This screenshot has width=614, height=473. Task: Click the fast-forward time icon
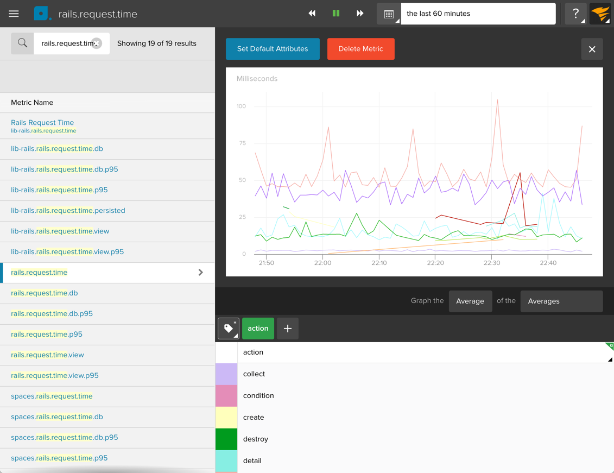click(360, 14)
